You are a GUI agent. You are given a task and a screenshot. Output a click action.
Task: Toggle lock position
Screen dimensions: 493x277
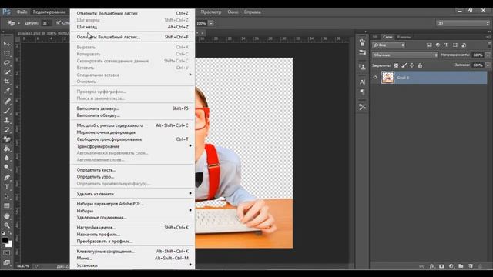pos(412,65)
